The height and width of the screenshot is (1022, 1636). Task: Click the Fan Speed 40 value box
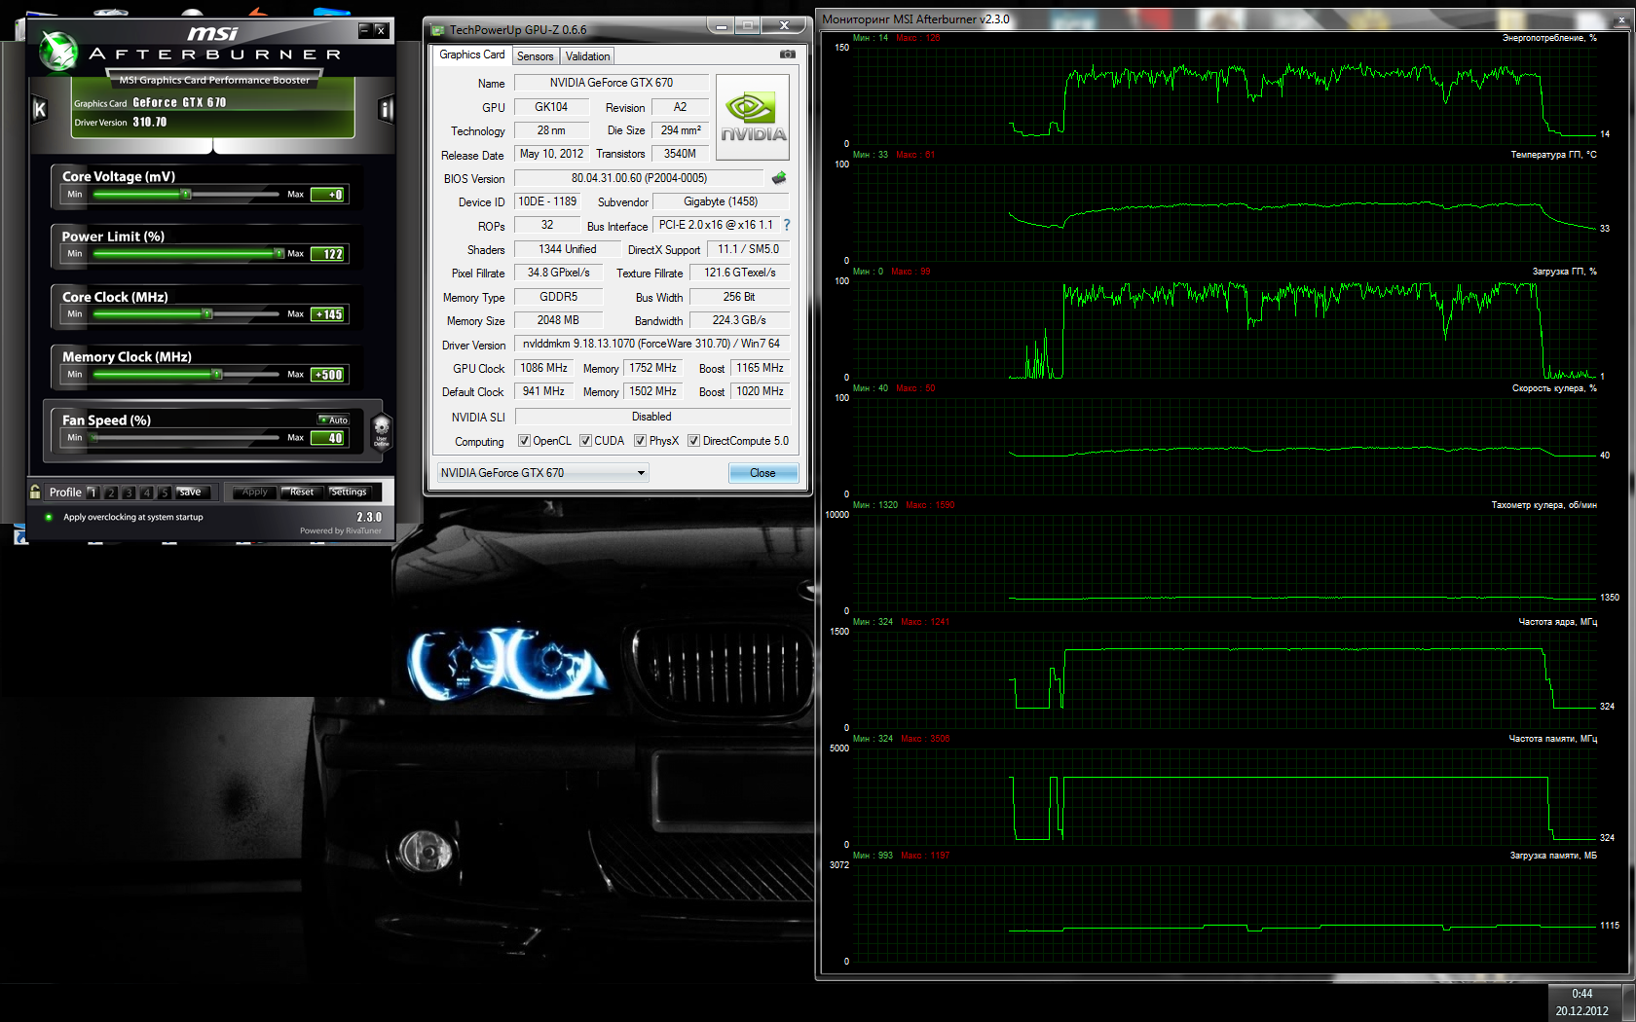click(328, 438)
